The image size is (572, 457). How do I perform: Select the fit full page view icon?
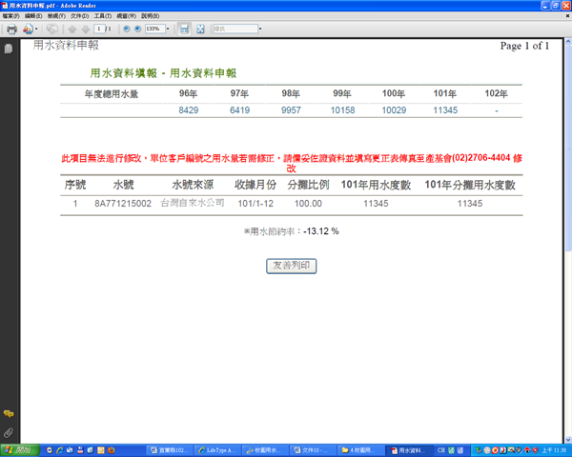[200, 29]
